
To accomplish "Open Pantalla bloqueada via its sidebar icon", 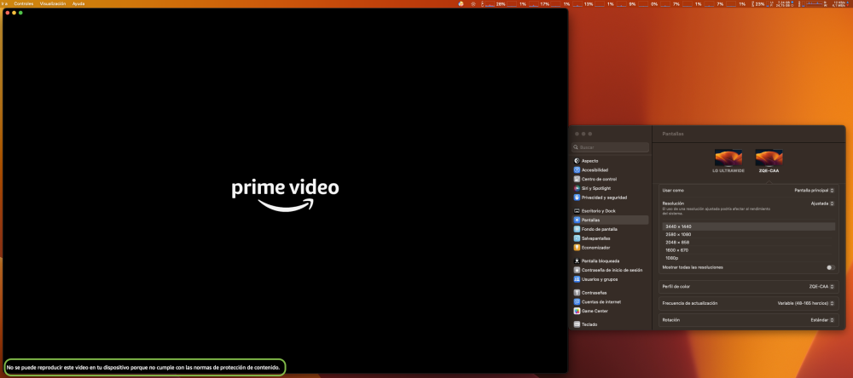I will (577, 261).
